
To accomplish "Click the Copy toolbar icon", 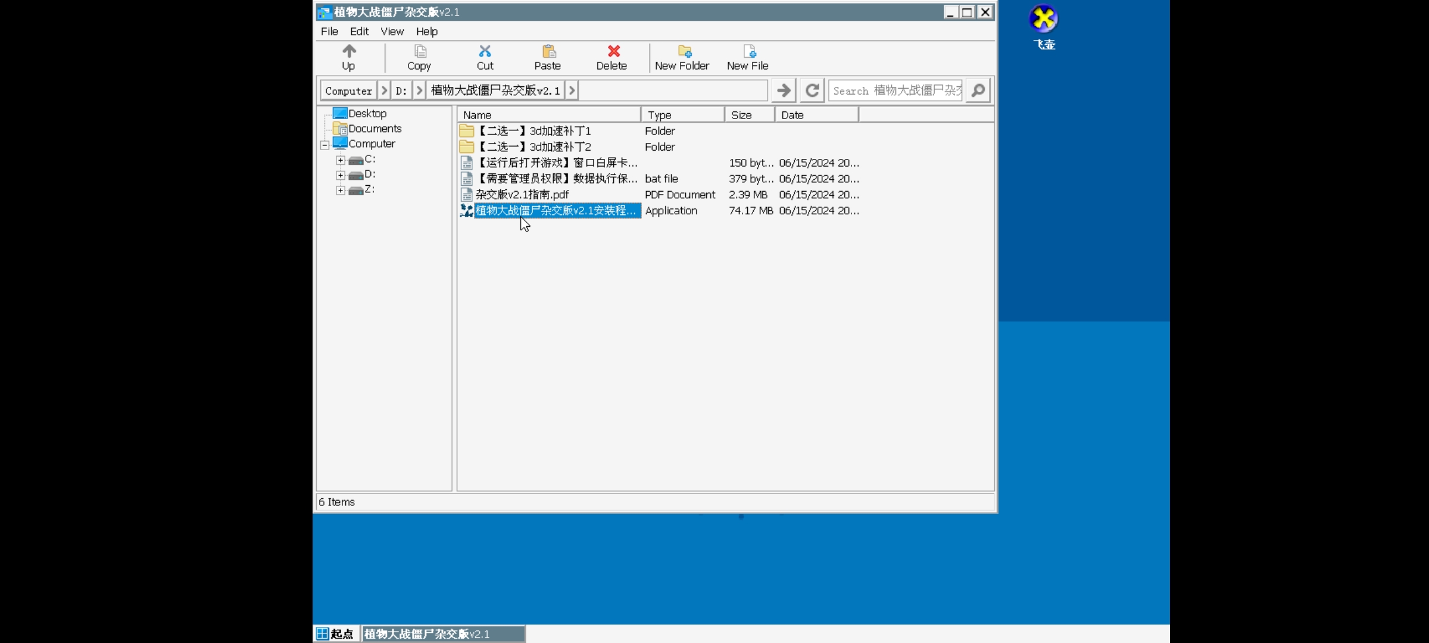I will point(420,52).
